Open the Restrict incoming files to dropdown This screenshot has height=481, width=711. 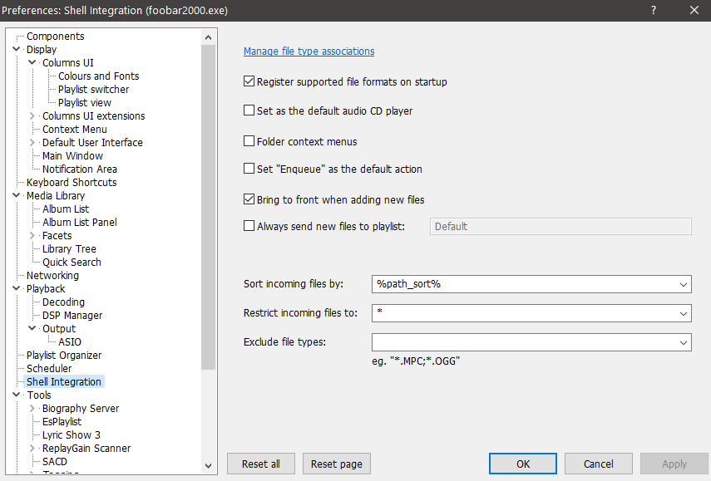(x=684, y=313)
